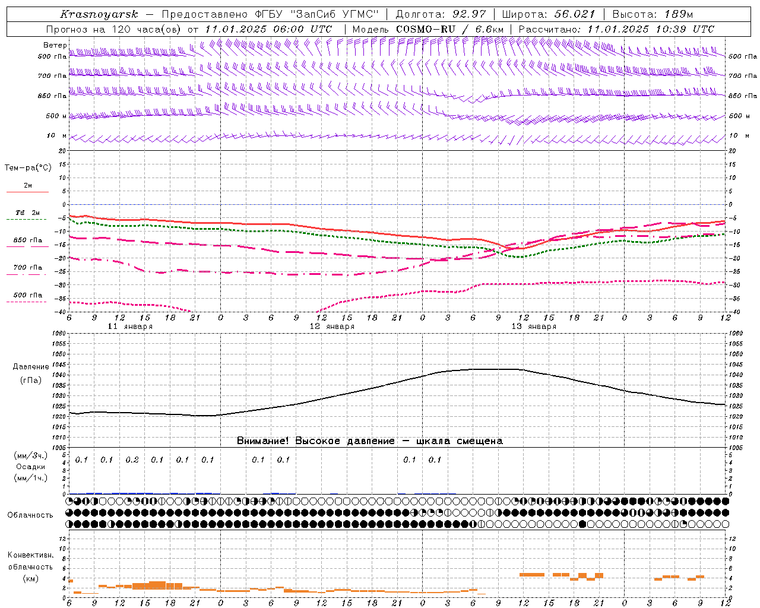Select the text 'Долгота: 92.97'
Screen dimensions: 760x608
click(x=441, y=14)
